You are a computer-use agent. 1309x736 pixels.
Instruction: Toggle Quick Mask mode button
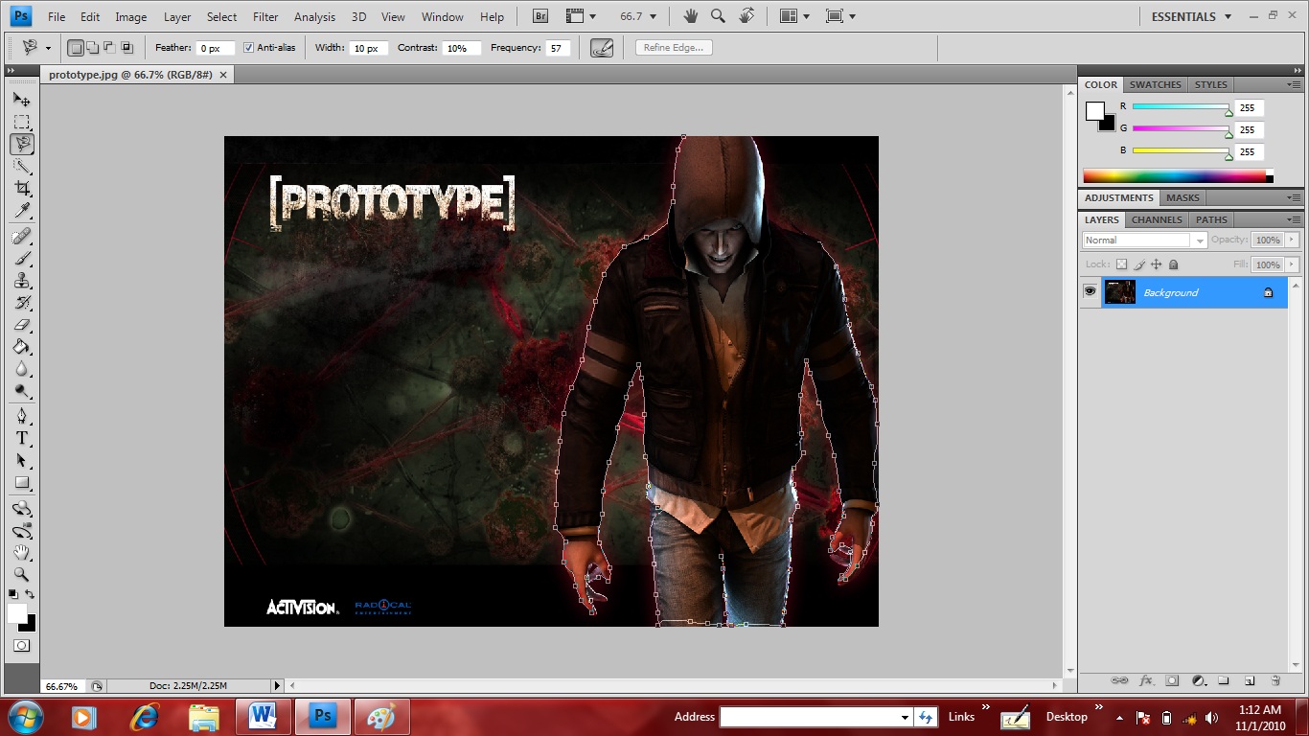(21, 646)
